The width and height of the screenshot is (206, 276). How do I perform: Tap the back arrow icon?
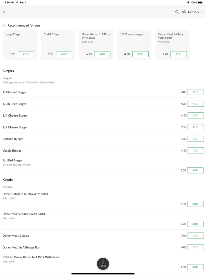point(5,12)
